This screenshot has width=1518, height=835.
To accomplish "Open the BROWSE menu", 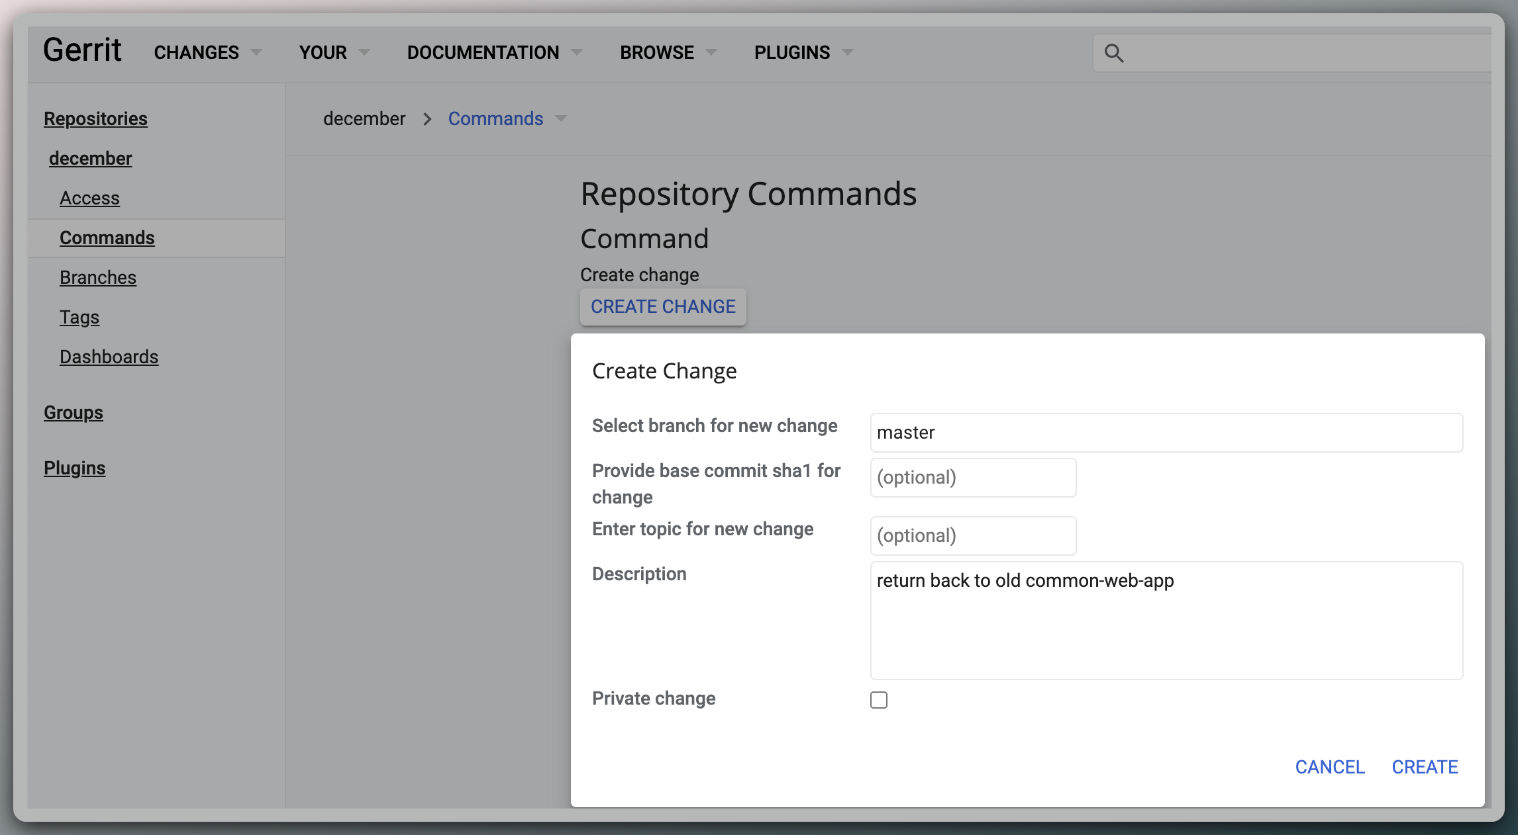I will pos(657,52).
